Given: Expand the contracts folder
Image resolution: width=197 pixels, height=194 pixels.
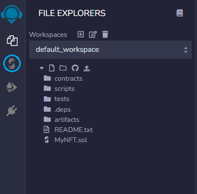Looking at the screenshot, I should click(x=63, y=79).
